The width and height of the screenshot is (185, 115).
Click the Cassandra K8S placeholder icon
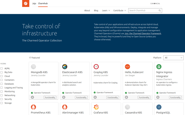[127, 107]
